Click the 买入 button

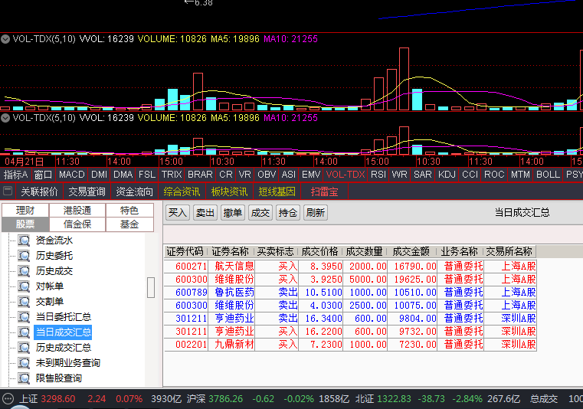pyautogui.click(x=178, y=213)
